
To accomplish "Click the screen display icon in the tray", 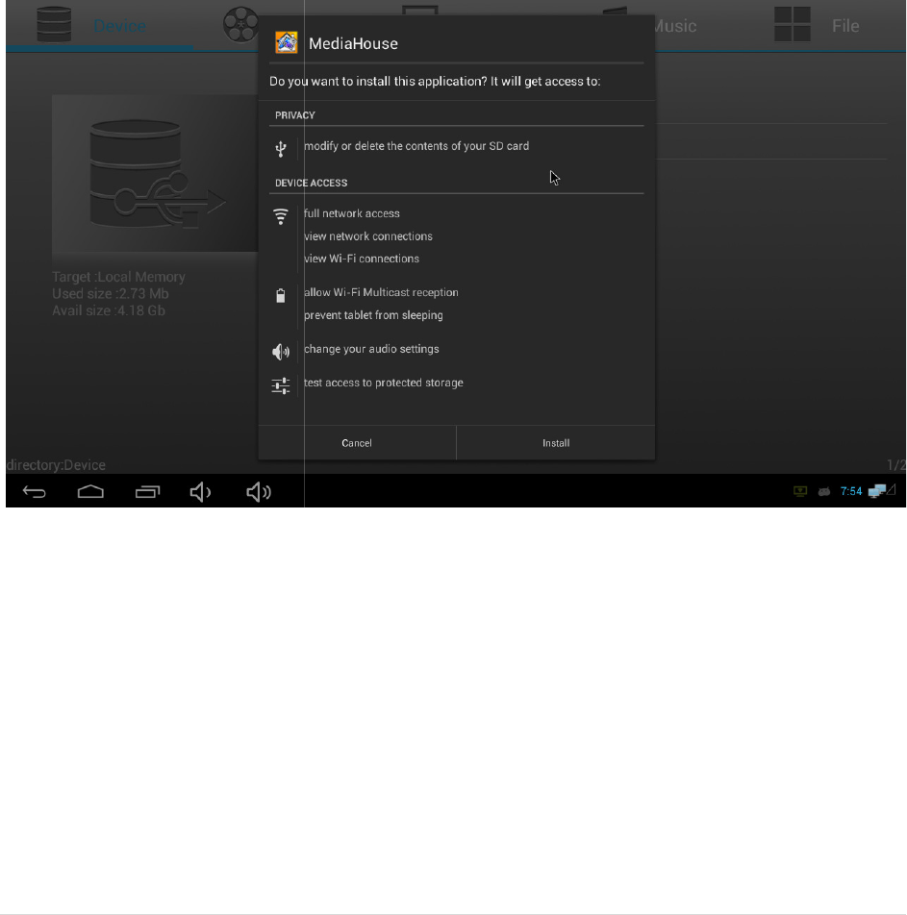I will tap(800, 491).
